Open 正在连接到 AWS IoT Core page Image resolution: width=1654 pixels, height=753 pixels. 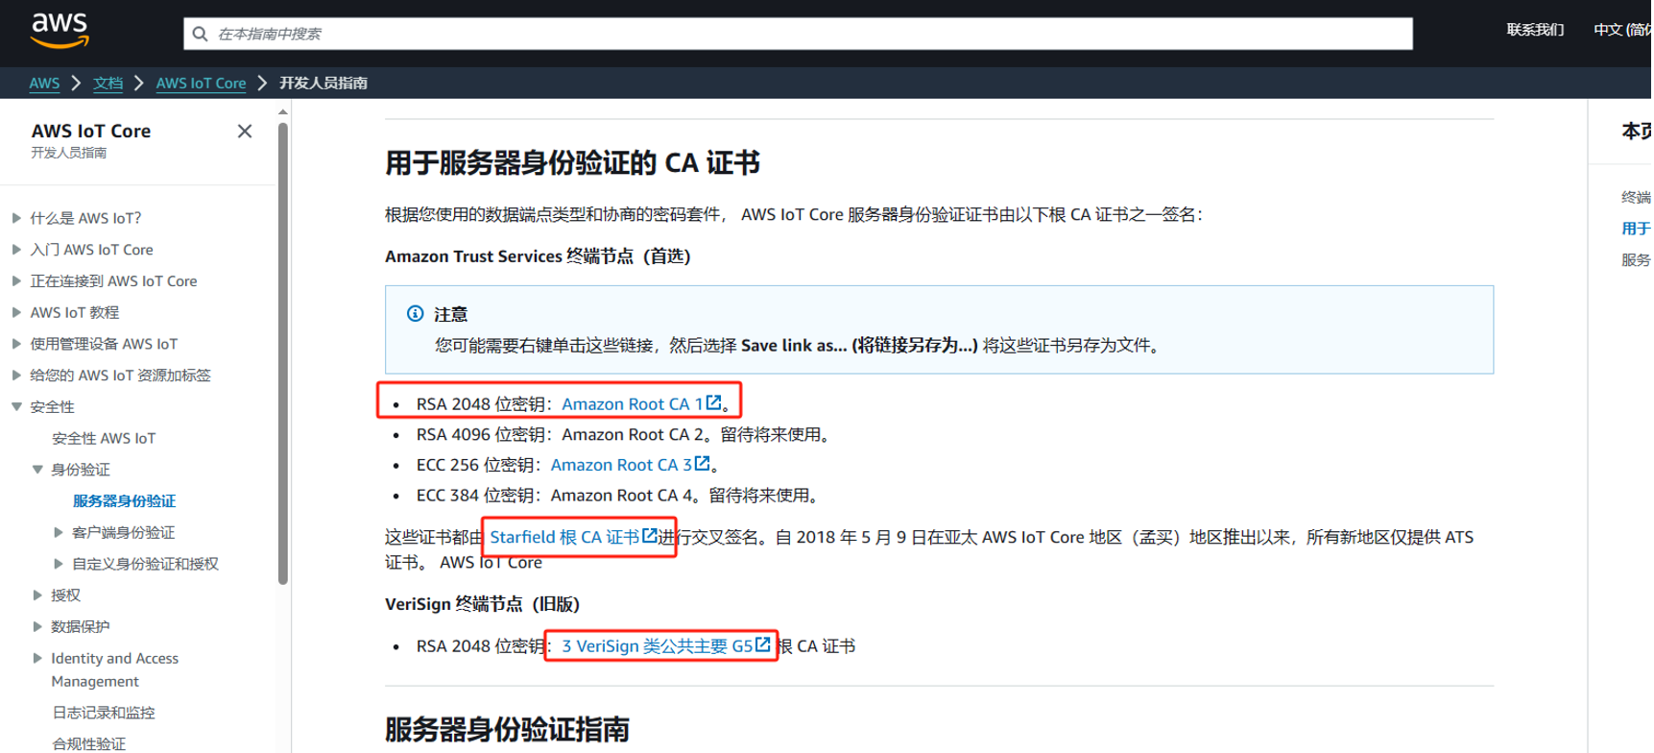[113, 281]
